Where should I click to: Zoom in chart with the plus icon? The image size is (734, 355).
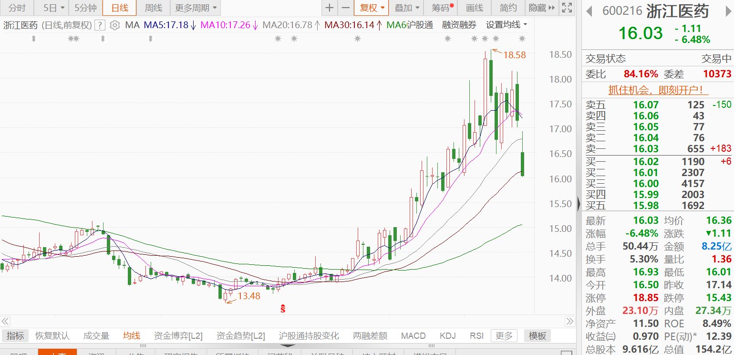pos(330,8)
